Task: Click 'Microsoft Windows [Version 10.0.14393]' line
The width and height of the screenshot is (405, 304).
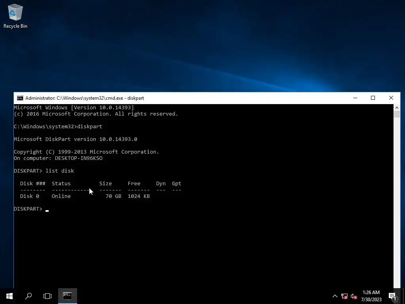Action: pos(74,108)
